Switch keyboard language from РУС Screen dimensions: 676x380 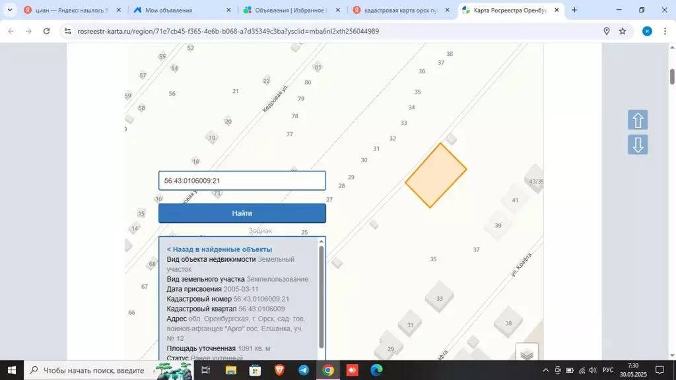click(x=607, y=370)
